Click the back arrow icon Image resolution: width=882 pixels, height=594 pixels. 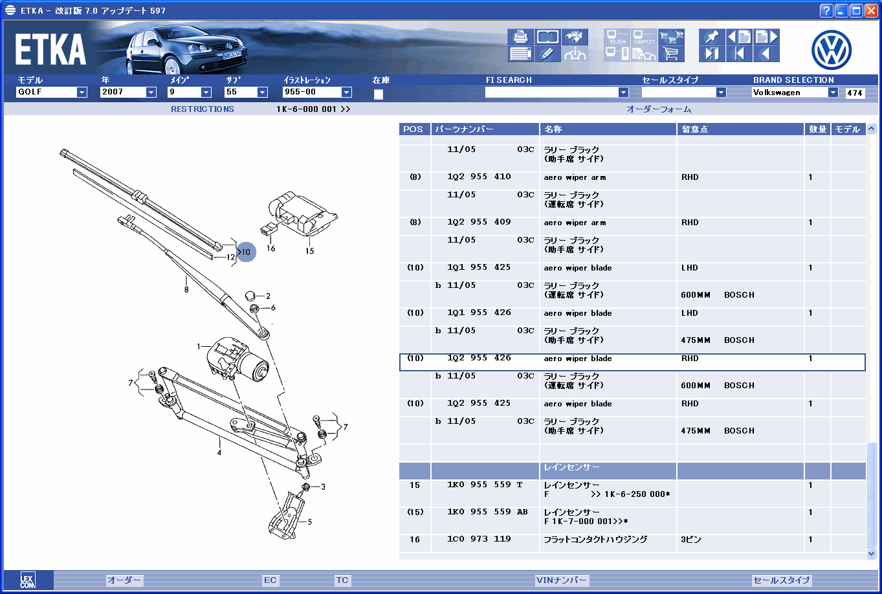point(766,54)
